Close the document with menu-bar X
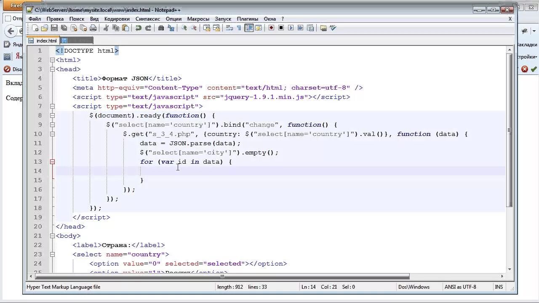 tap(510, 19)
